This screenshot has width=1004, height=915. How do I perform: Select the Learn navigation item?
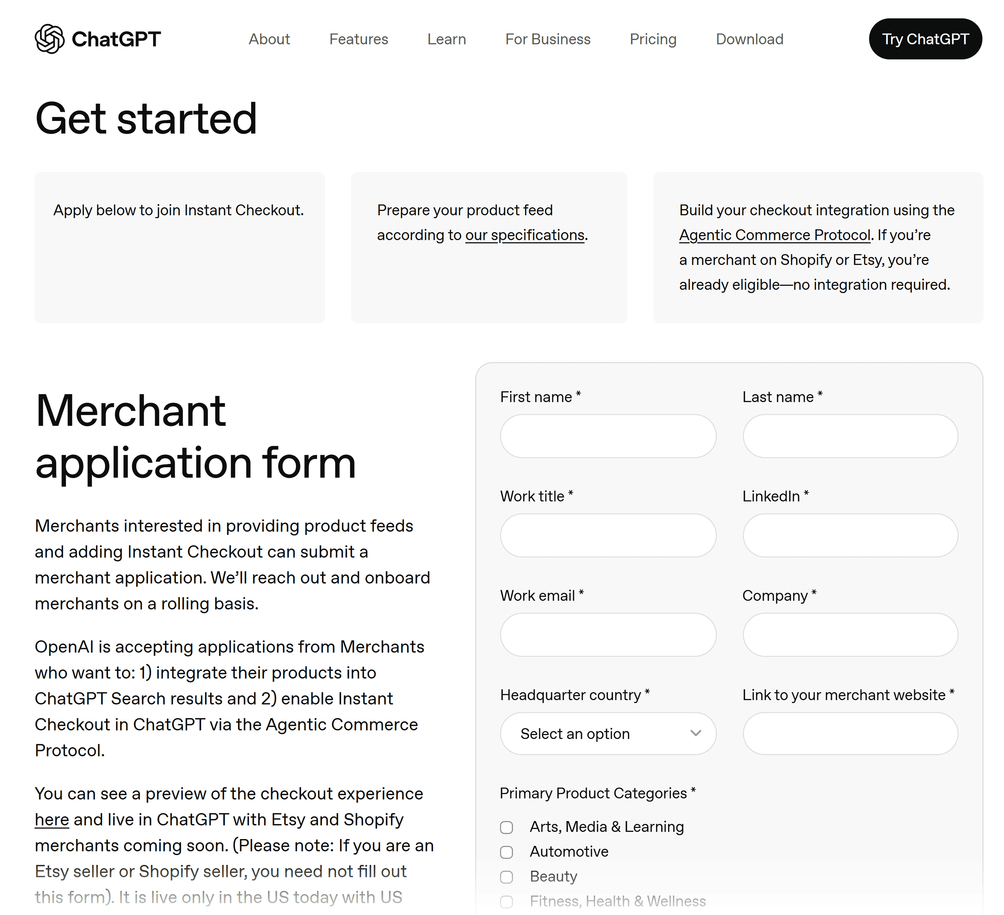pos(446,39)
